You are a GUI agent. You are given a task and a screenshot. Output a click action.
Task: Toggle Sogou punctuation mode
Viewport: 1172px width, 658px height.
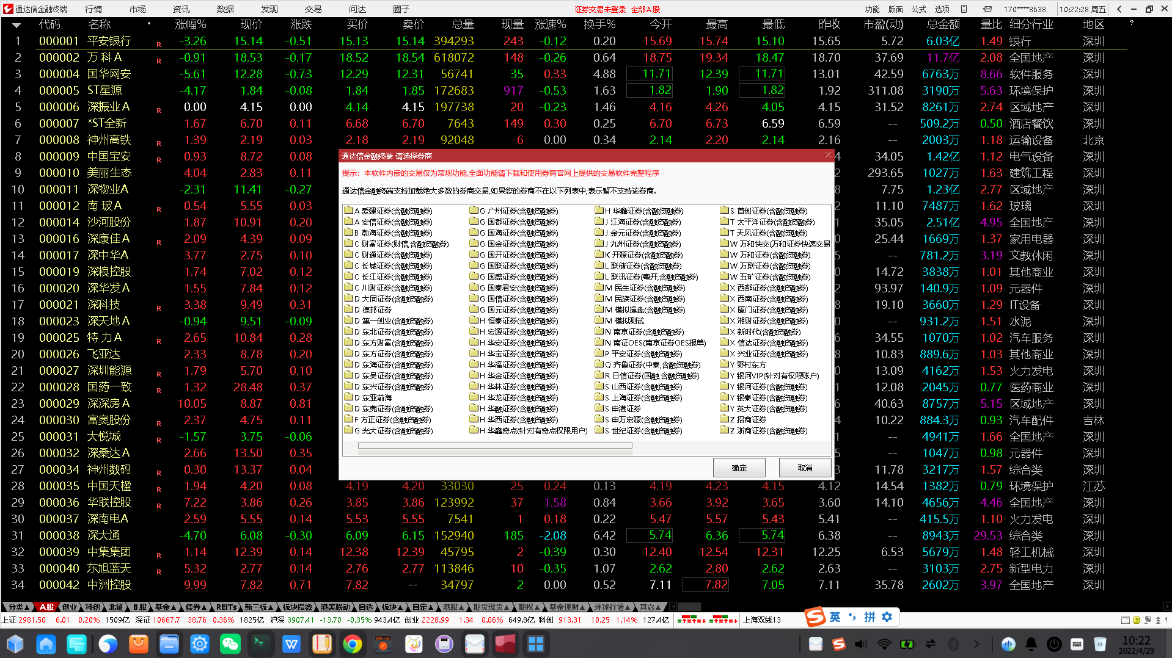pos(852,617)
